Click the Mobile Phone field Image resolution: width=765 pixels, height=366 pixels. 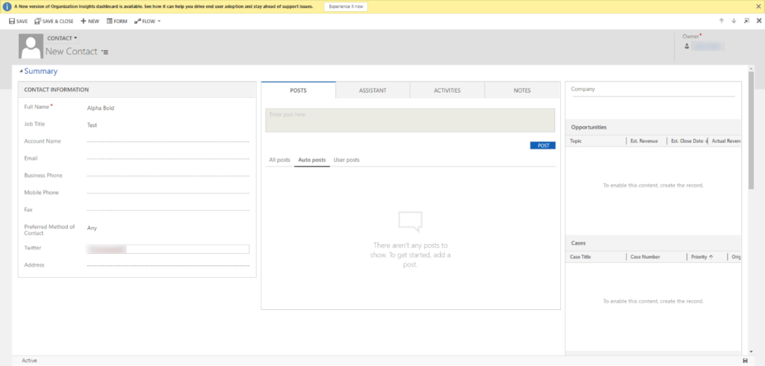pos(168,193)
